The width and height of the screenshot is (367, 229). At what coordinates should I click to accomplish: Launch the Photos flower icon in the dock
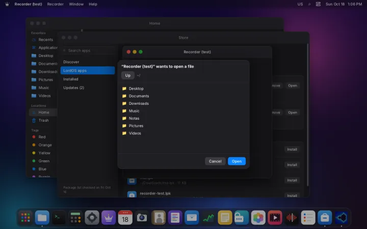[x=258, y=218]
